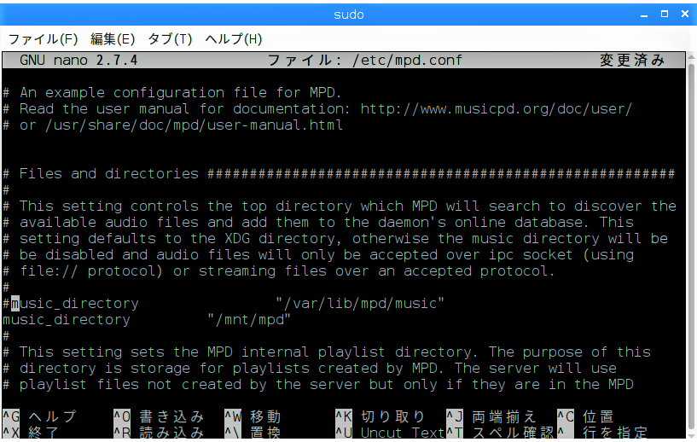This screenshot has width=697, height=442.
Task: Place cursor on commented #music_directory line
Action: (223, 304)
